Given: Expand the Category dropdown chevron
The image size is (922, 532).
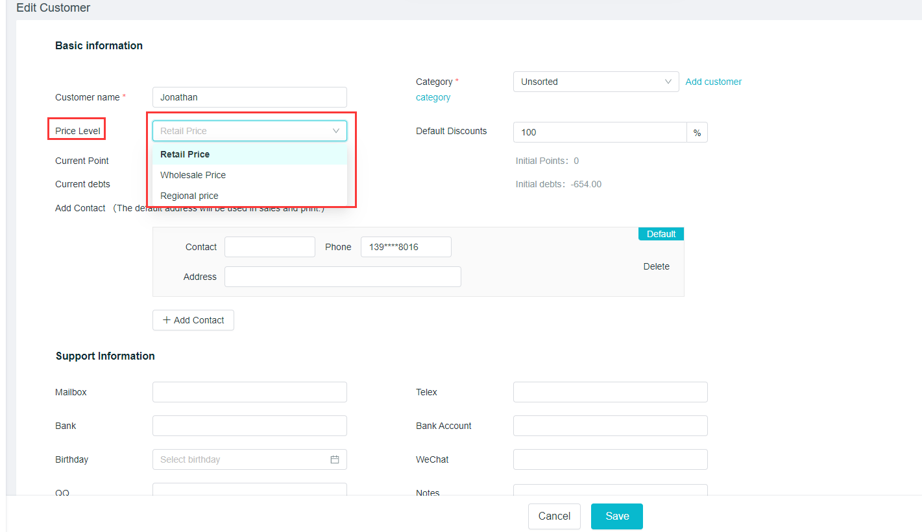Looking at the screenshot, I should pyautogui.click(x=668, y=82).
